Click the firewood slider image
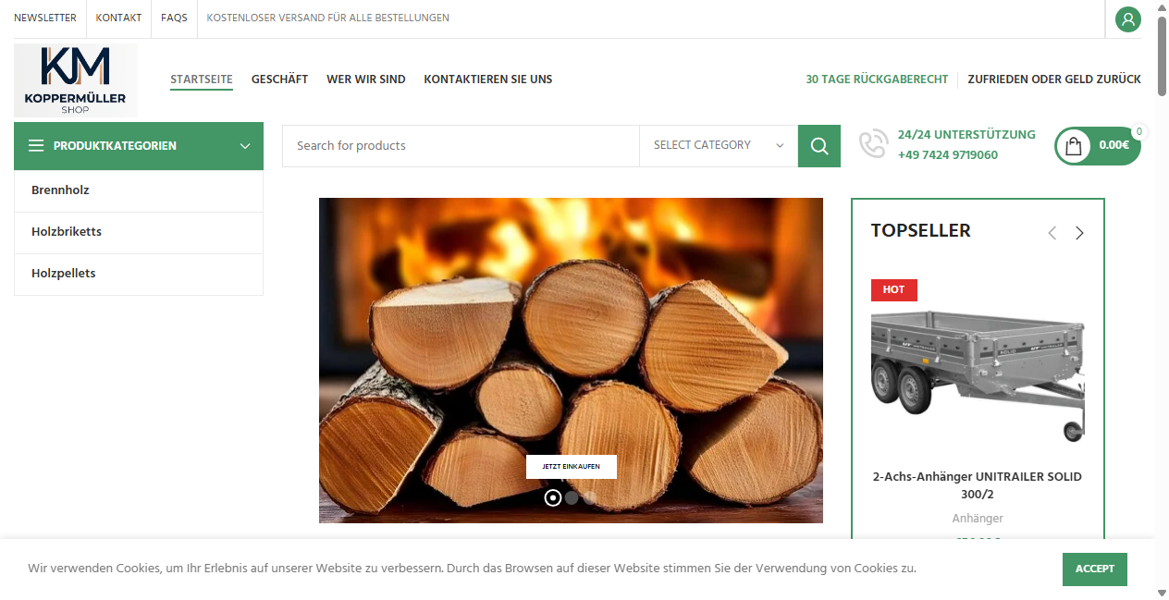 point(571,361)
